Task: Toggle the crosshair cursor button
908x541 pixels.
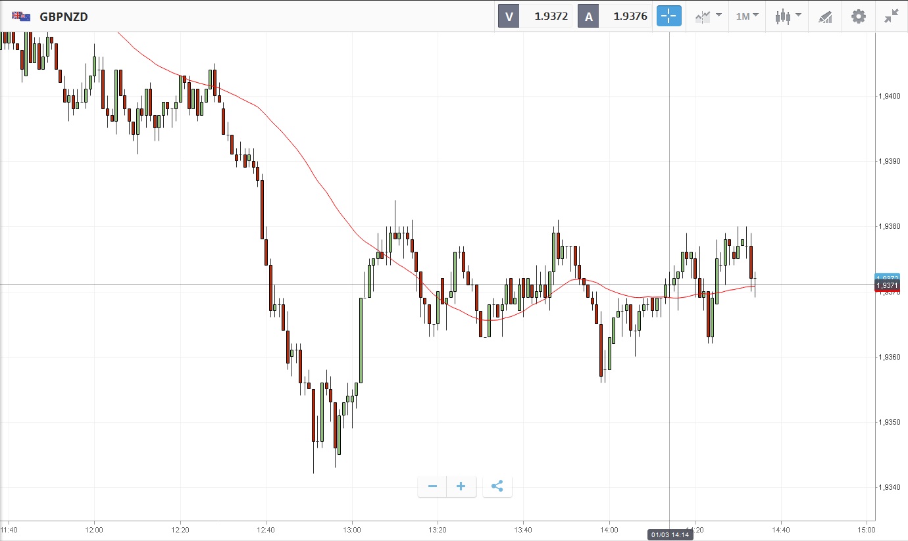Action: pyautogui.click(x=669, y=16)
